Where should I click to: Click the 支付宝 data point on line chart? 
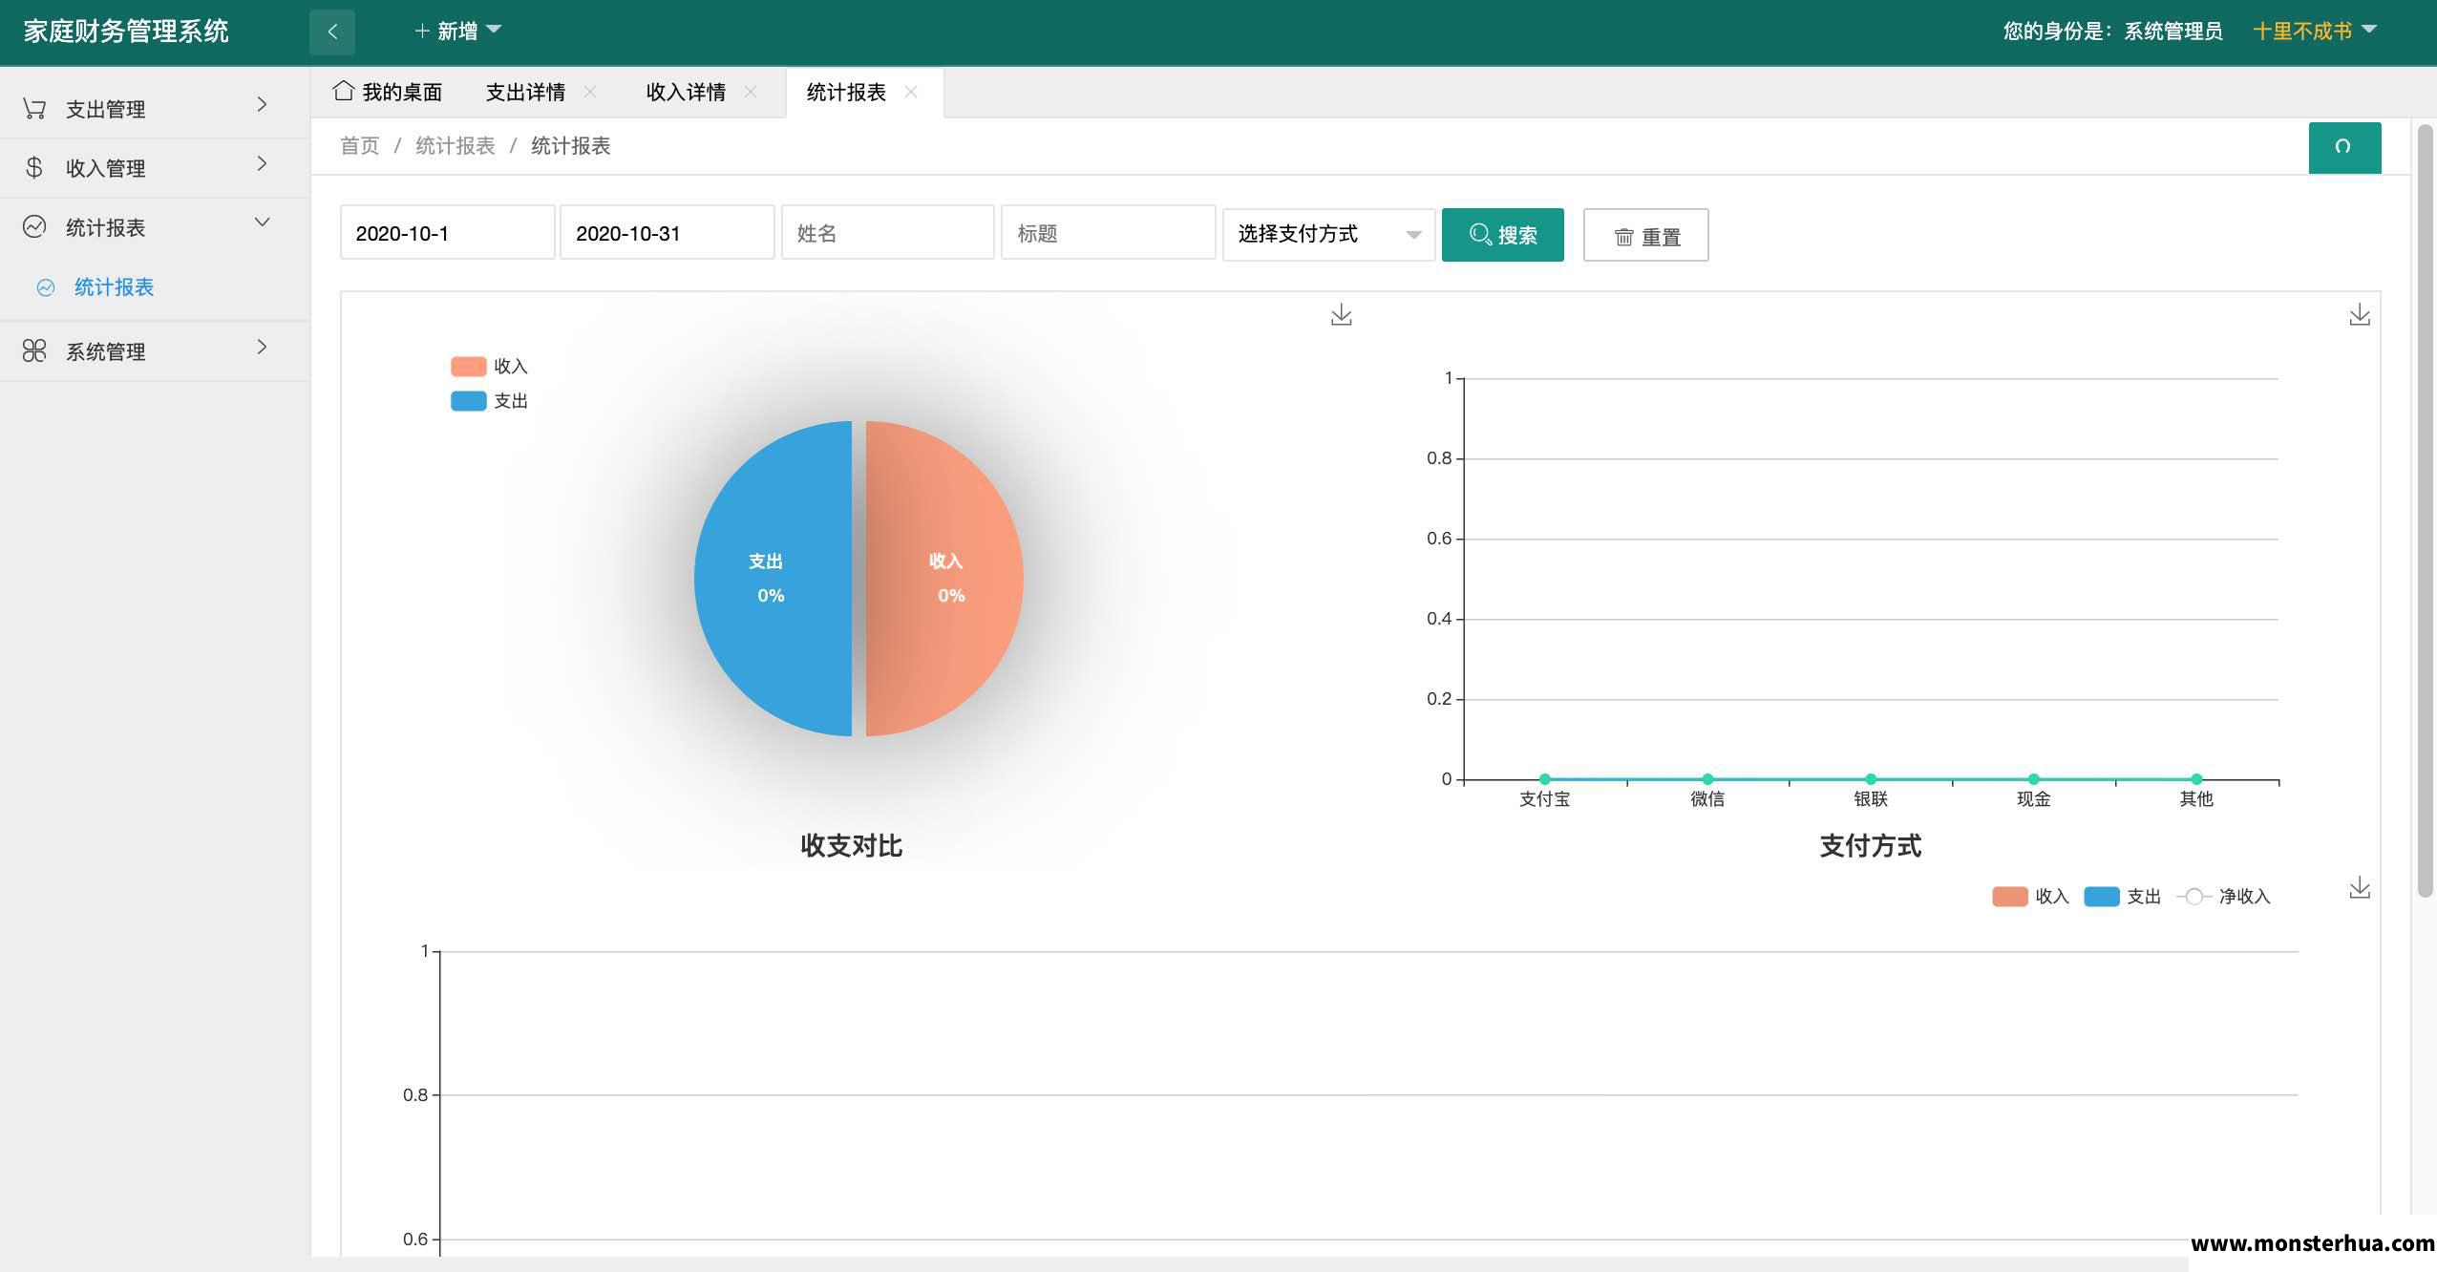point(1545,779)
